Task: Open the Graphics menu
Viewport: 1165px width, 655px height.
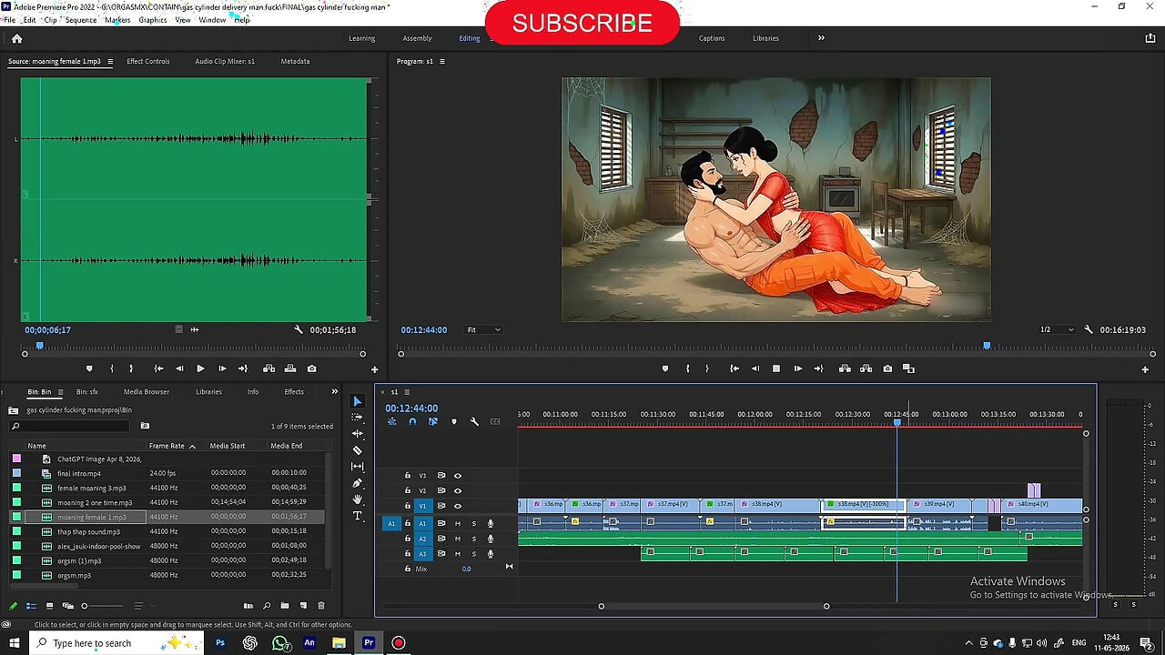Action: point(153,19)
